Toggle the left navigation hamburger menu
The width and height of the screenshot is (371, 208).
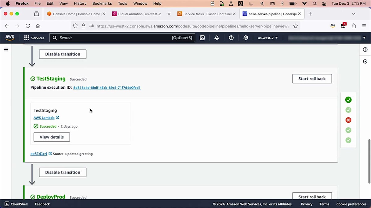click(x=6, y=49)
